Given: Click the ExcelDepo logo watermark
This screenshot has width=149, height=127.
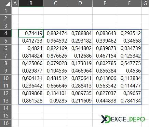Looking at the screenshot, I should pos(123,119).
